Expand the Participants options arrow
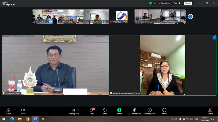Viewport: 218px width, 122px height. (83, 110)
